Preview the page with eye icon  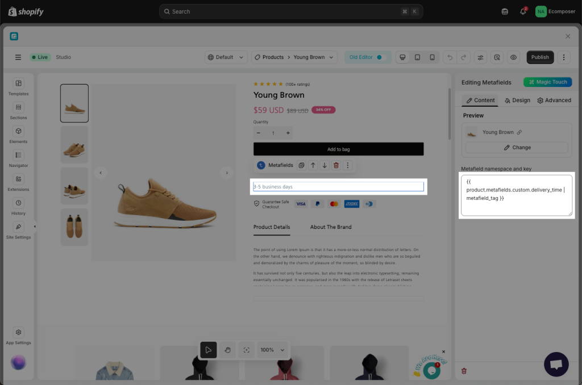click(513, 57)
